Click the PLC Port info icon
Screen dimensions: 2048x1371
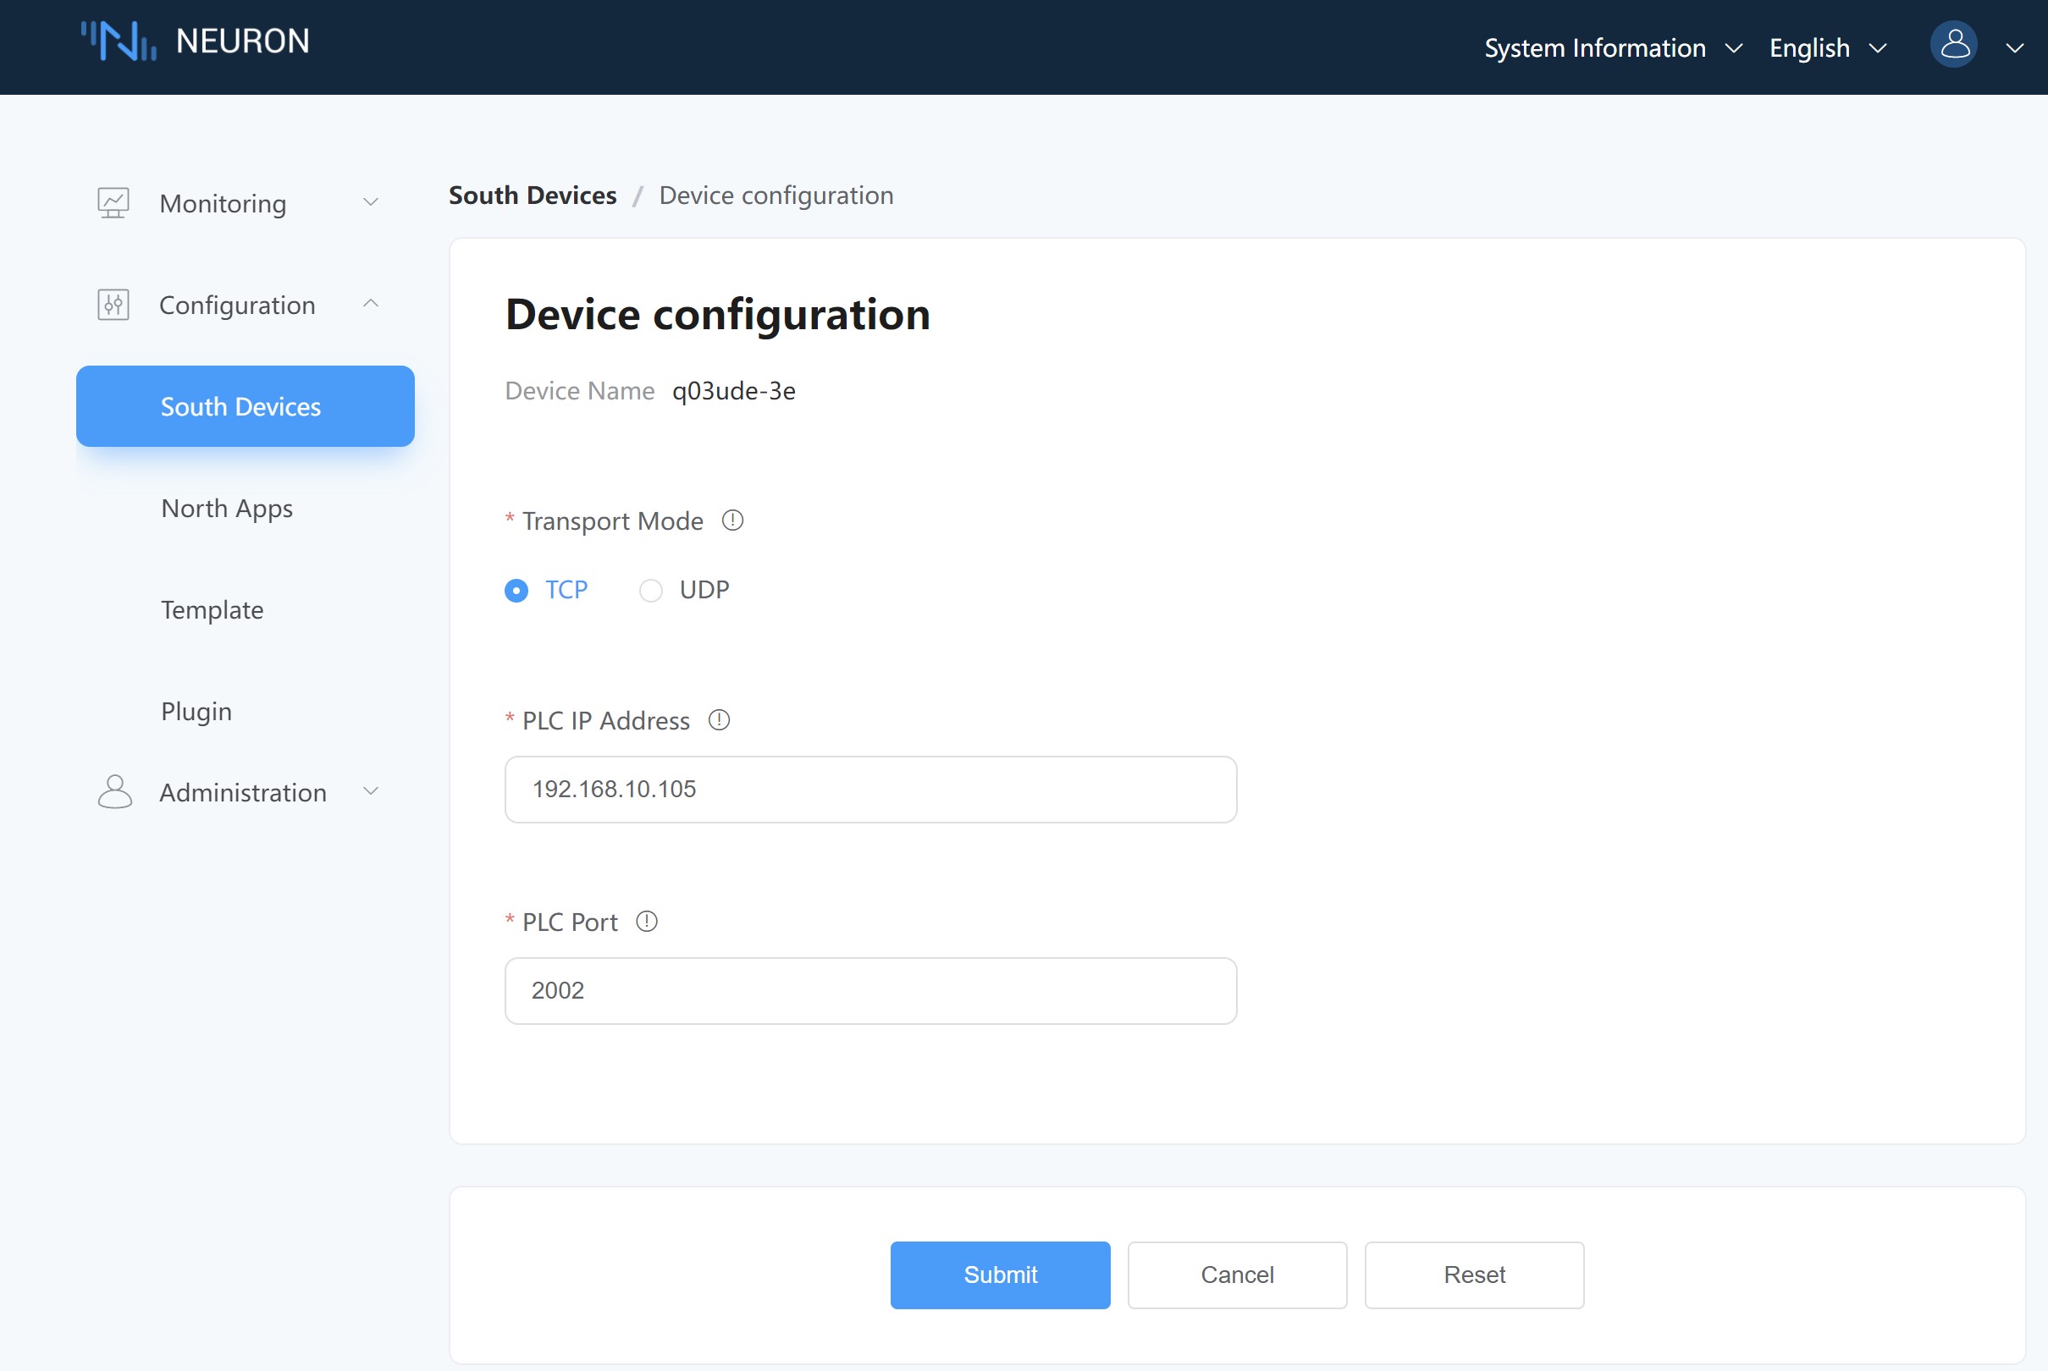(x=646, y=922)
